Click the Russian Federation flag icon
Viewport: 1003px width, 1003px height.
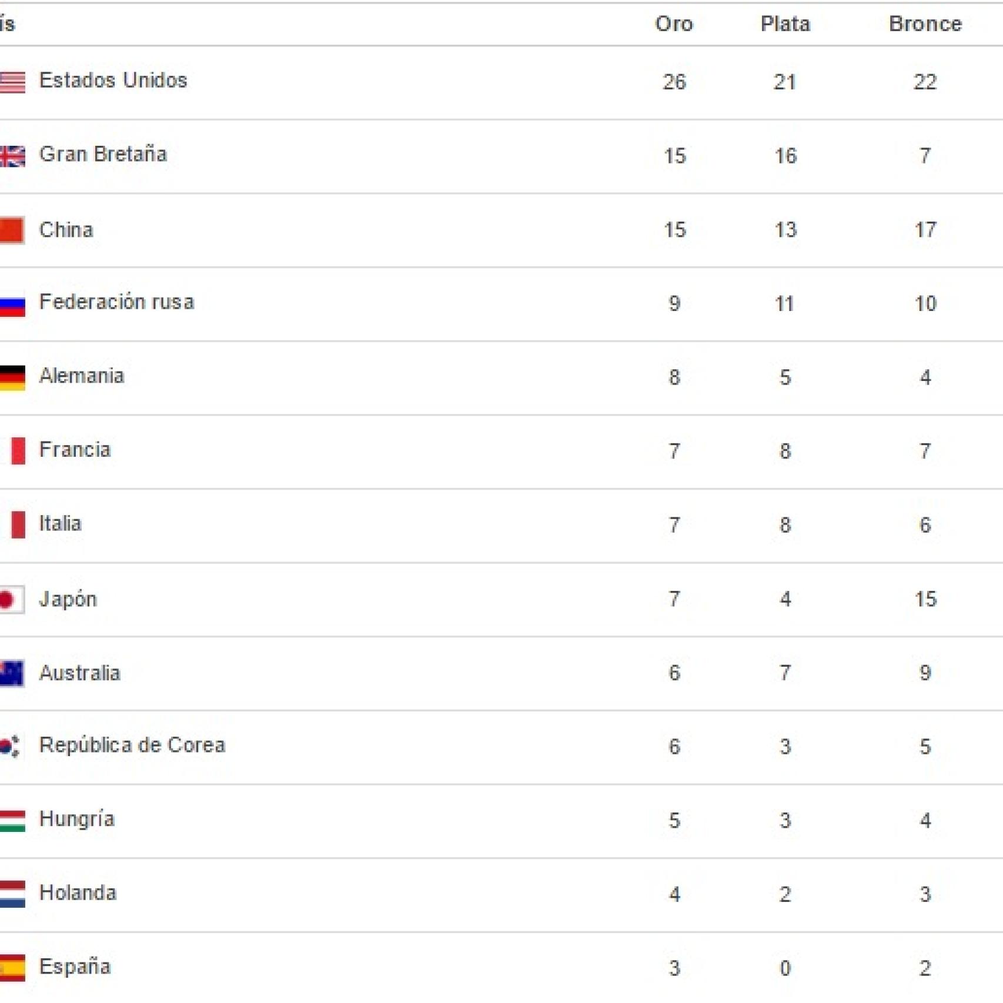[12, 305]
